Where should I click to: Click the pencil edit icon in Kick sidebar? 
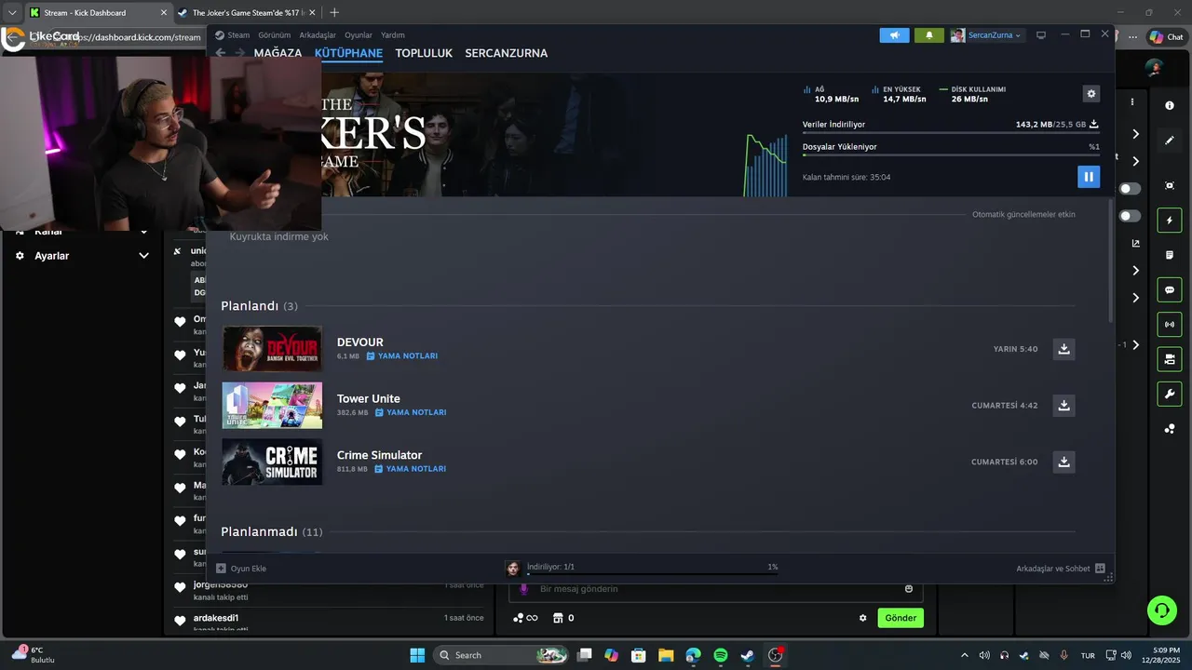[1170, 141]
